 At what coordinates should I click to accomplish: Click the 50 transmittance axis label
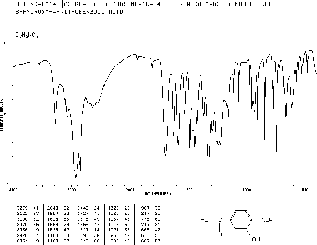(7, 114)
